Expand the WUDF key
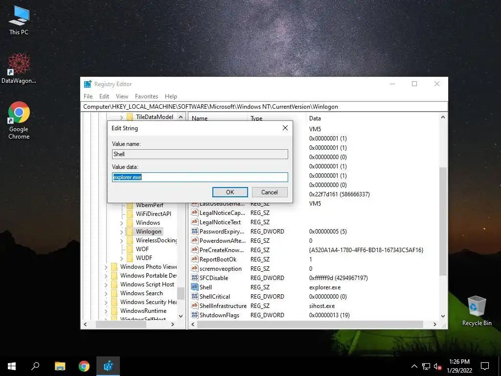This screenshot has width=501, height=376. coord(121,258)
